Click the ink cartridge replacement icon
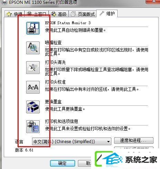 [33, 107]
